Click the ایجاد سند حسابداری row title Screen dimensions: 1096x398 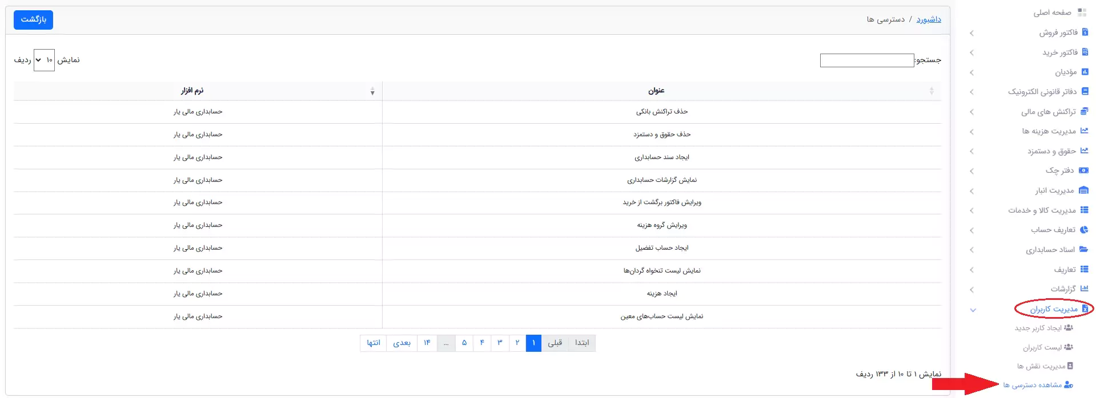[x=662, y=157]
